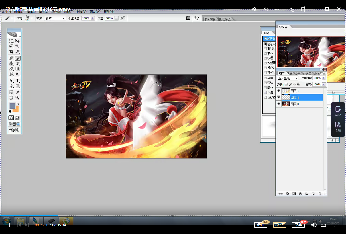Reset to default black and white colors
Viewport: 346px width, 234px height.
(x=10, y=111)
